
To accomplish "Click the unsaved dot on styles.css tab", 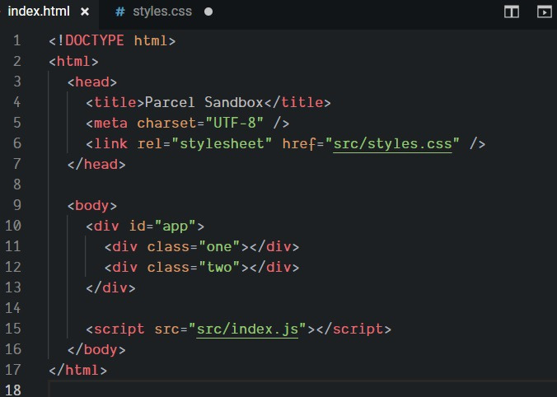I will (x=208, y=12).
